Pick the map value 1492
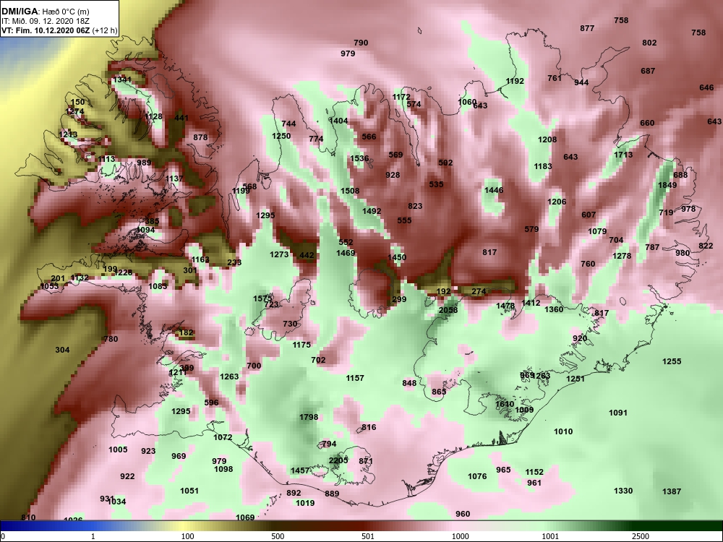723x542 pixels. click(x=372, y=212)
